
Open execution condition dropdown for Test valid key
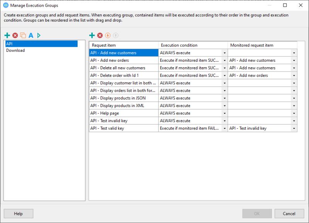pyautogui.click(x=224, y=128)
